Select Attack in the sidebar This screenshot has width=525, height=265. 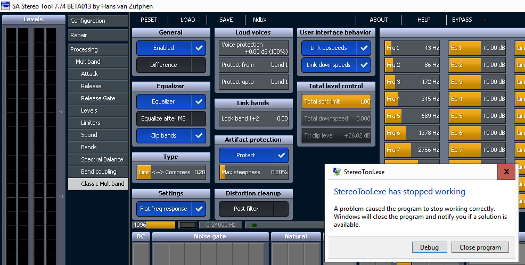click(x=98, y=74)
